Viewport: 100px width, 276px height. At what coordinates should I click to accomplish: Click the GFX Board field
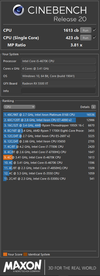tap(58, 83)
